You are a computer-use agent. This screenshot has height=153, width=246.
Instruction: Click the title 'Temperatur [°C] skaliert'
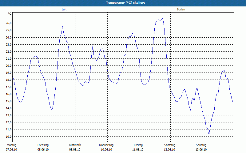point(125,3)
